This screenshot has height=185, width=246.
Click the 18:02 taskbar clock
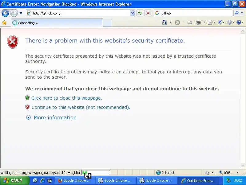tap(237, 180)
